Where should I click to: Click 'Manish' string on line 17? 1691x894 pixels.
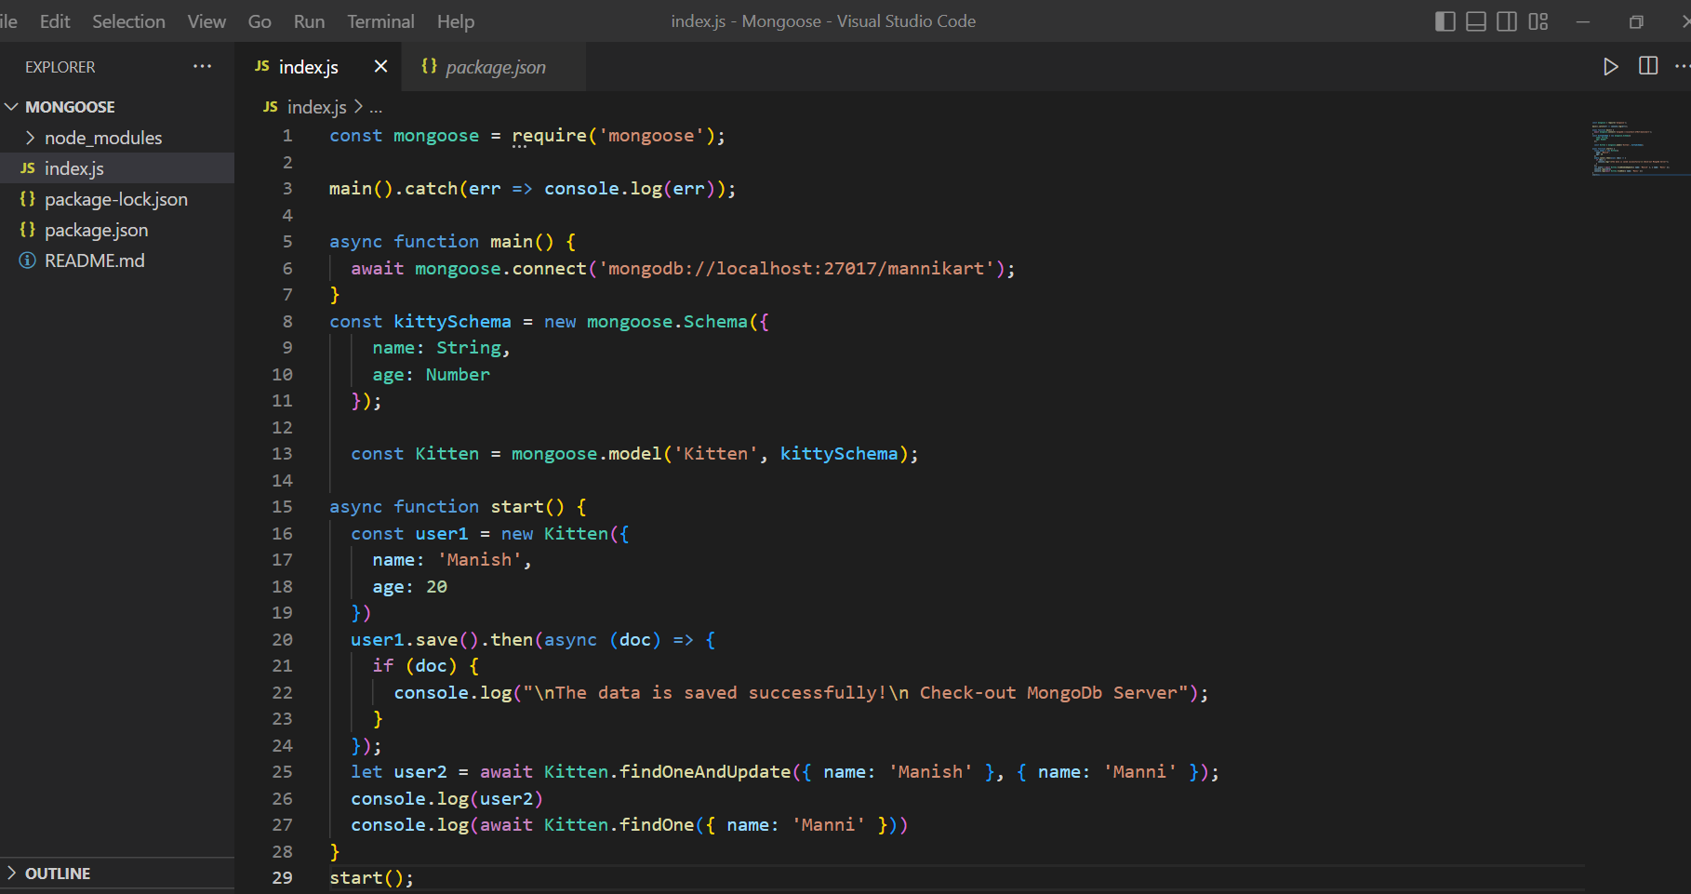click(479, 559)
